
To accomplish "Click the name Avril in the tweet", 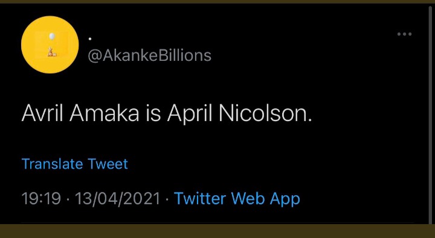I will click(x=42, y=113).
